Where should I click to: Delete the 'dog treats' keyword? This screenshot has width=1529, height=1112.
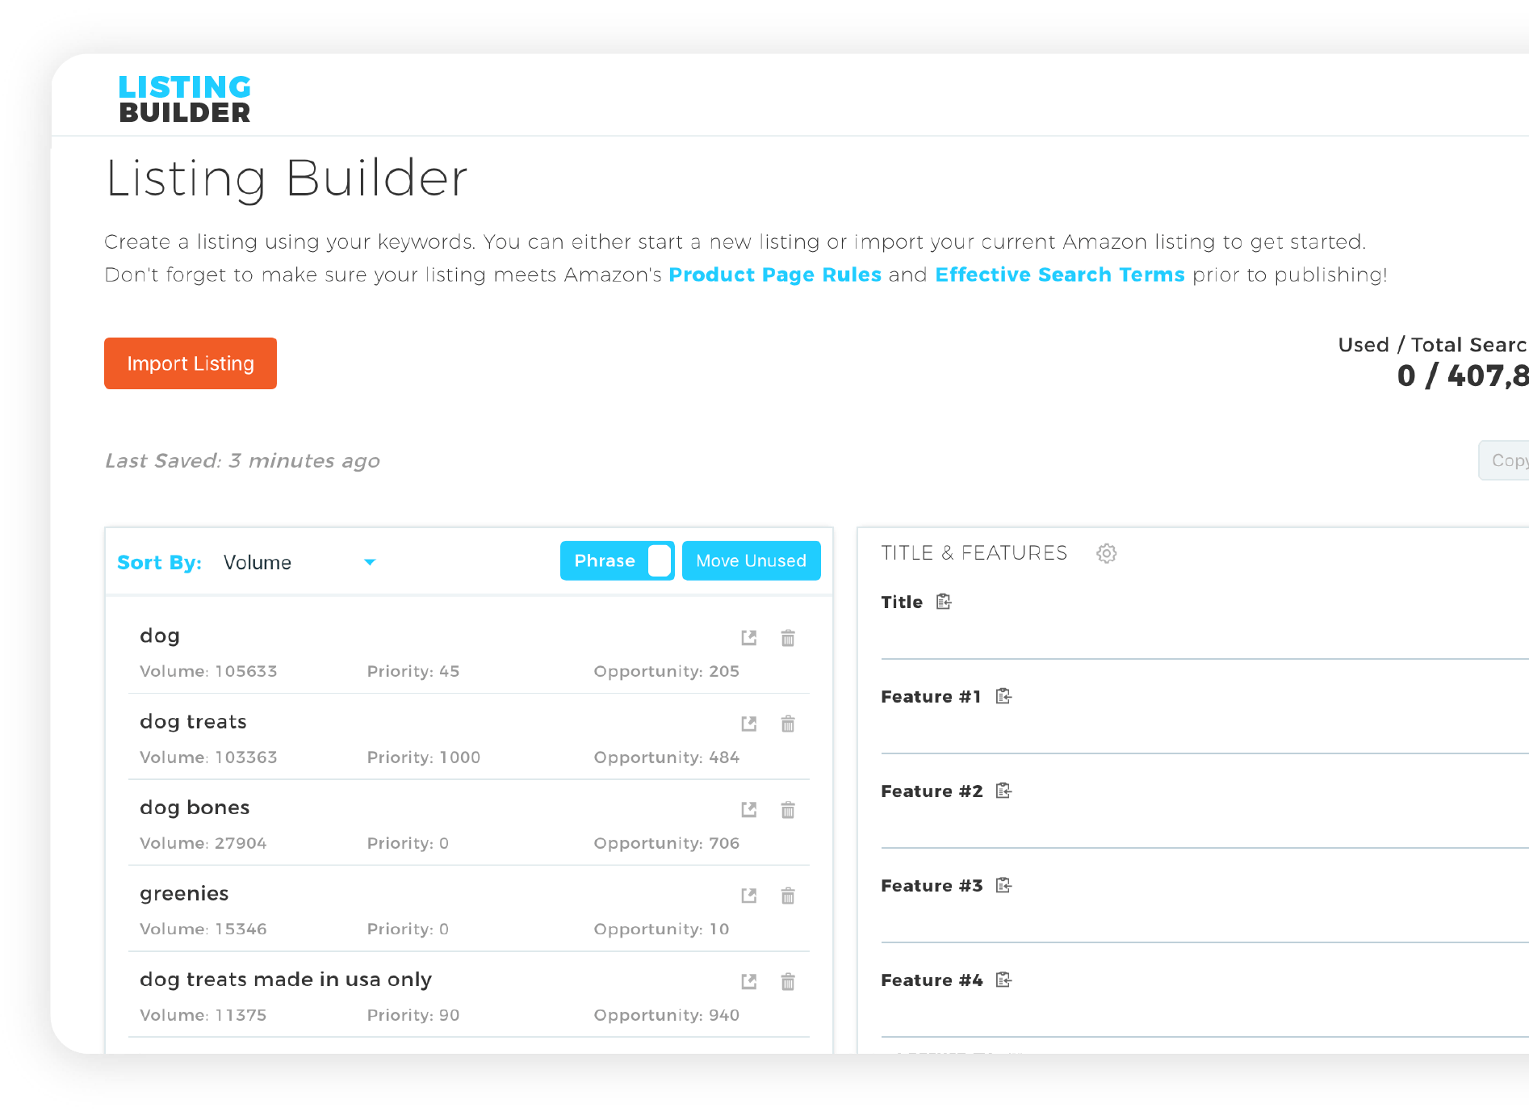tap(788, 724)
